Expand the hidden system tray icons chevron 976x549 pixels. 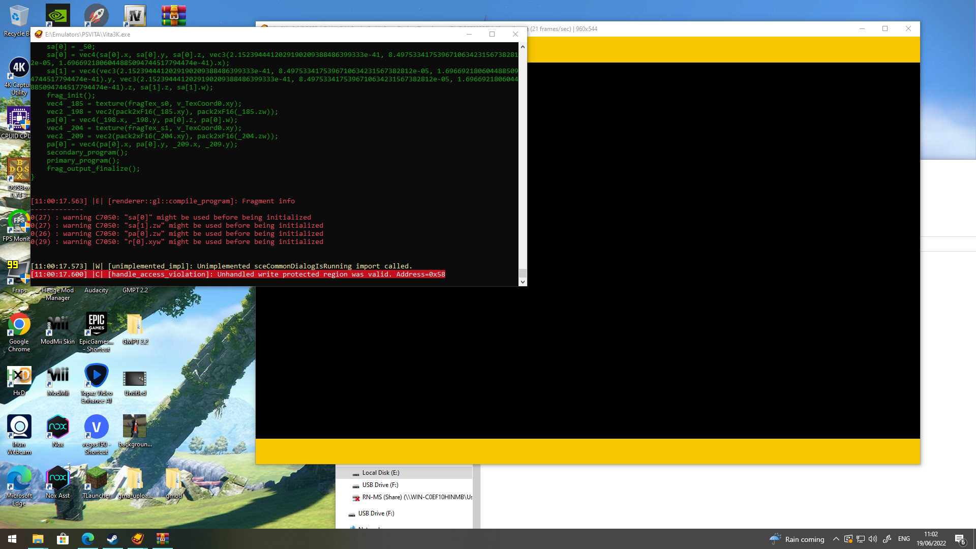[x=836, y=539]
